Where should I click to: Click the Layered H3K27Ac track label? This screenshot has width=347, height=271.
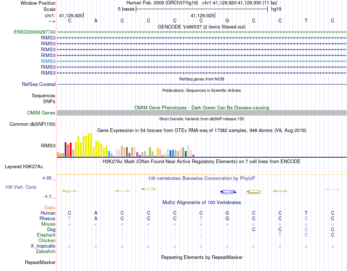click(24, 167)
